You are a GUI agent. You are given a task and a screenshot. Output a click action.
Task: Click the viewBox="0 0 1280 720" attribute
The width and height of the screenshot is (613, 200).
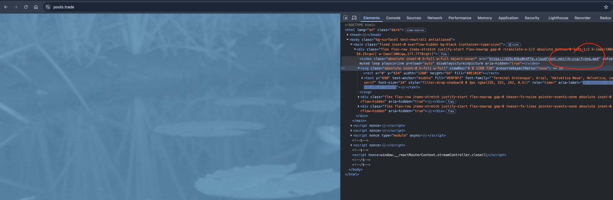click(x=471, y=68)
